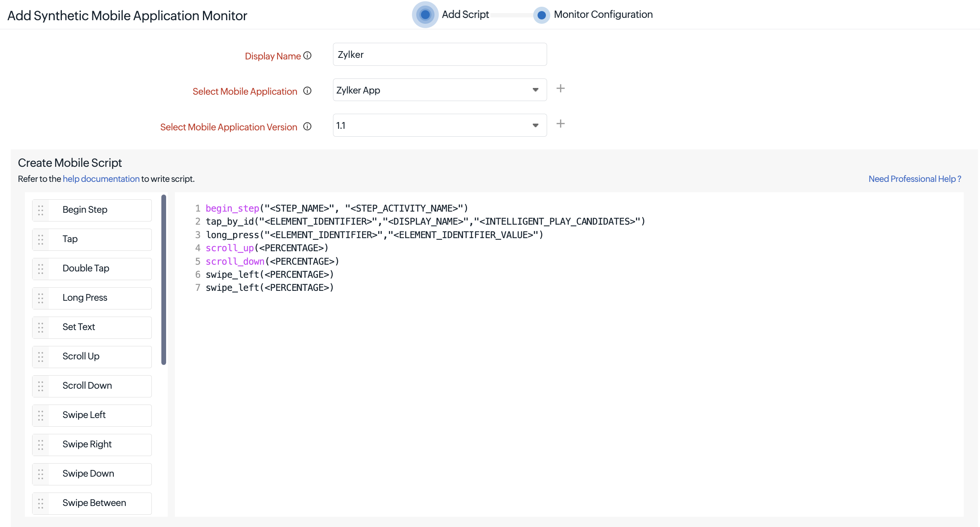Open the help documentation link

point(101,179)
